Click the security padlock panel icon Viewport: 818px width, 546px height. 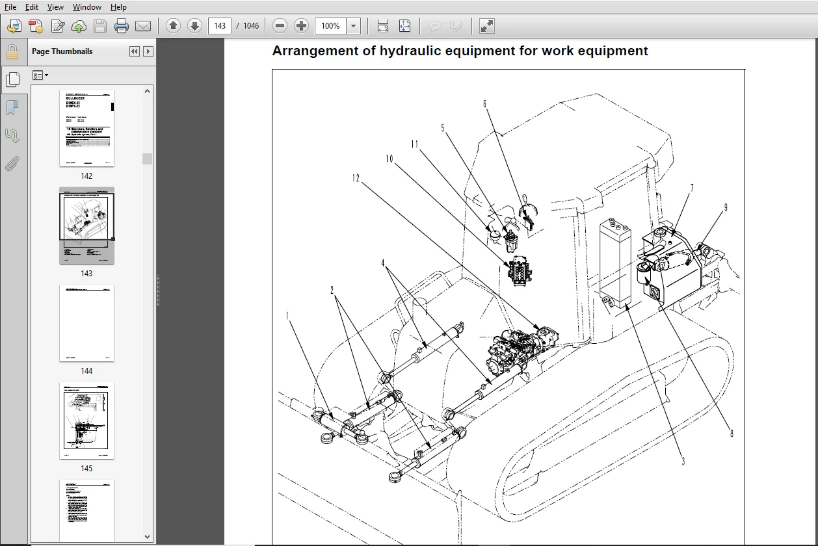[x=12, y=52]
